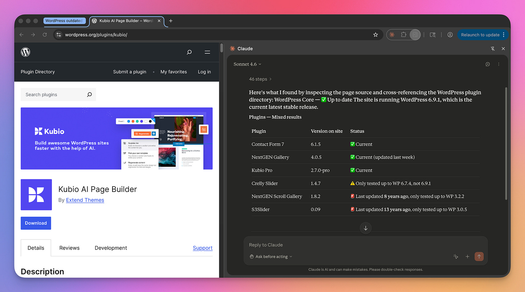Image resolution: width=525 pixels, height=292 pixels.
Task: Bookmark this page with the star icon
Action: point(375,35)
